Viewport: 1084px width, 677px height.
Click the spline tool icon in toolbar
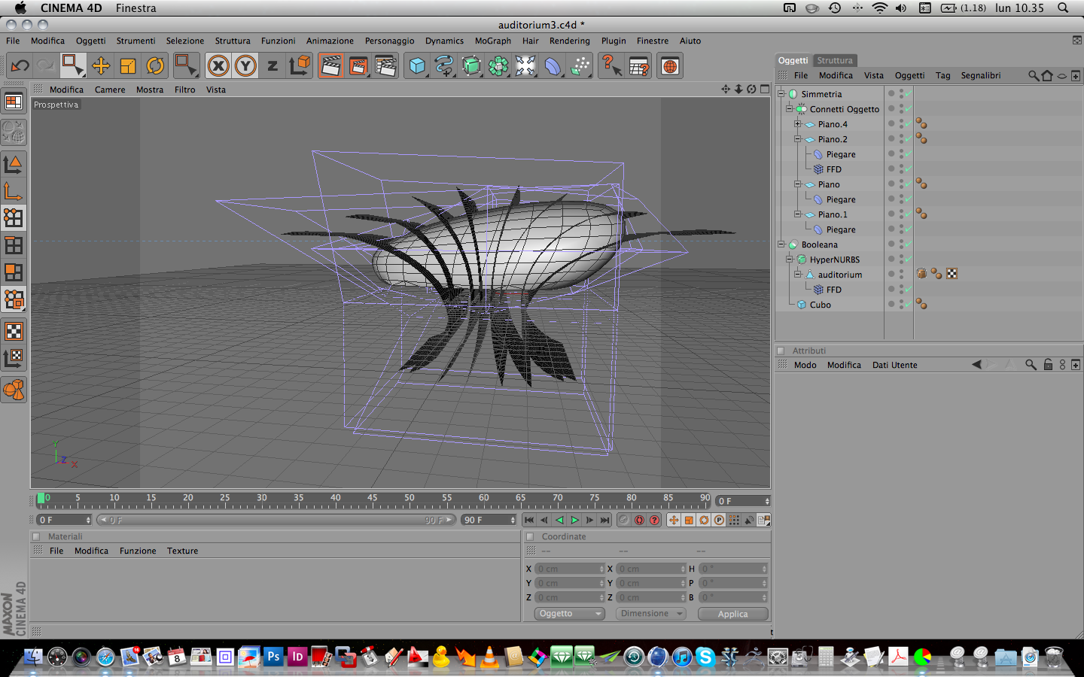coord(443,66)
